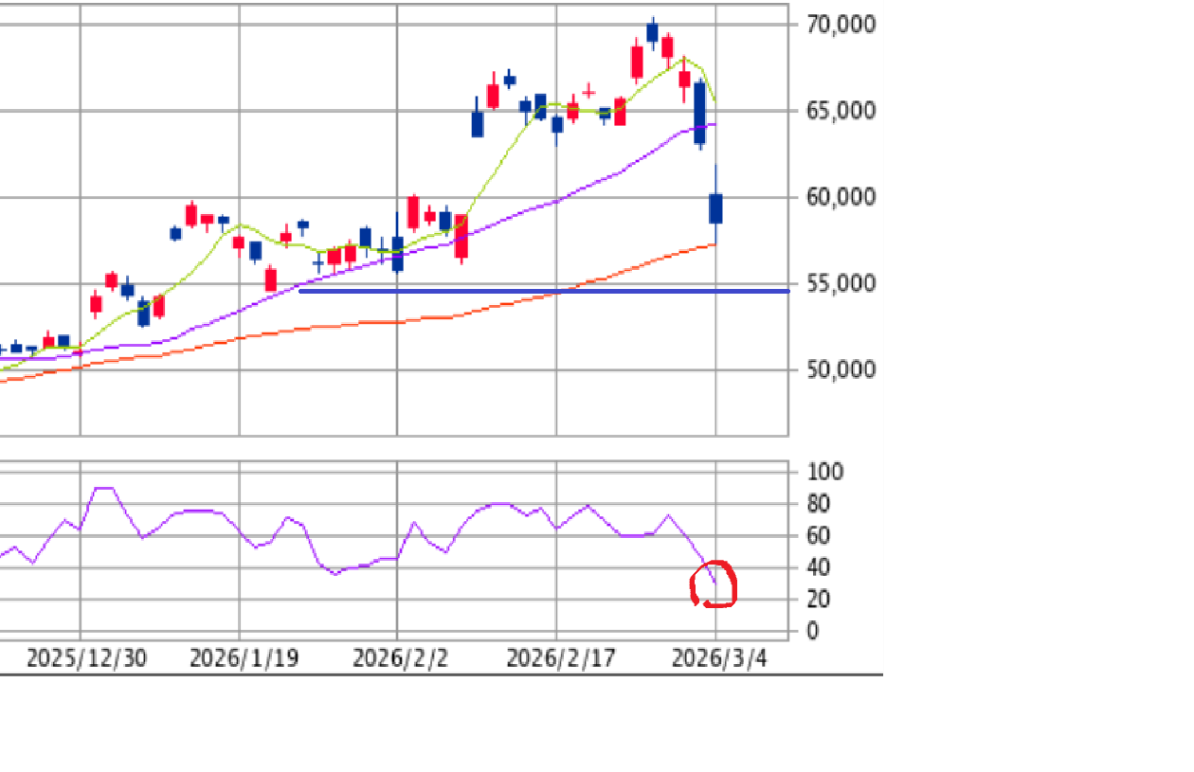
Task: Click the large blue candlestick crossing 65,000 before 2026/3/4
Action: [x=700, y=112]
